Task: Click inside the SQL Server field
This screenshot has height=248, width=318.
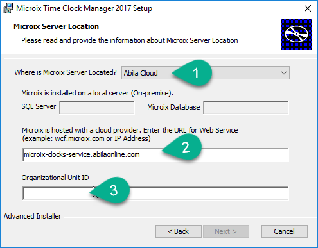Action: point(97,108)
